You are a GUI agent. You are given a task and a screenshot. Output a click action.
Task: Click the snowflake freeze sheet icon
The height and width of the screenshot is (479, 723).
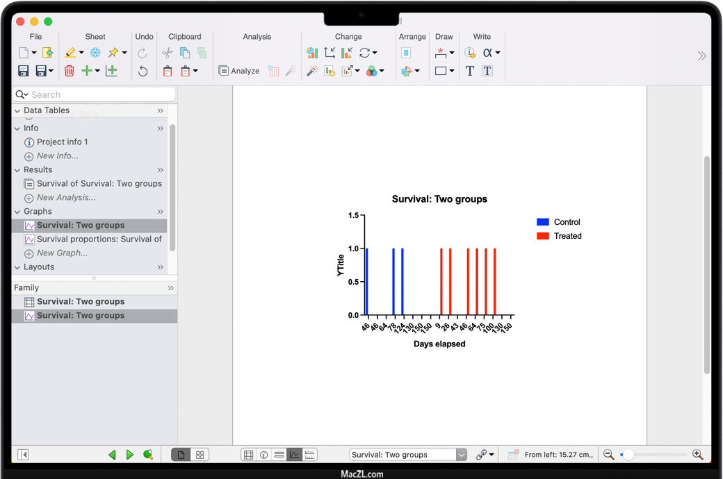[95, 53]
